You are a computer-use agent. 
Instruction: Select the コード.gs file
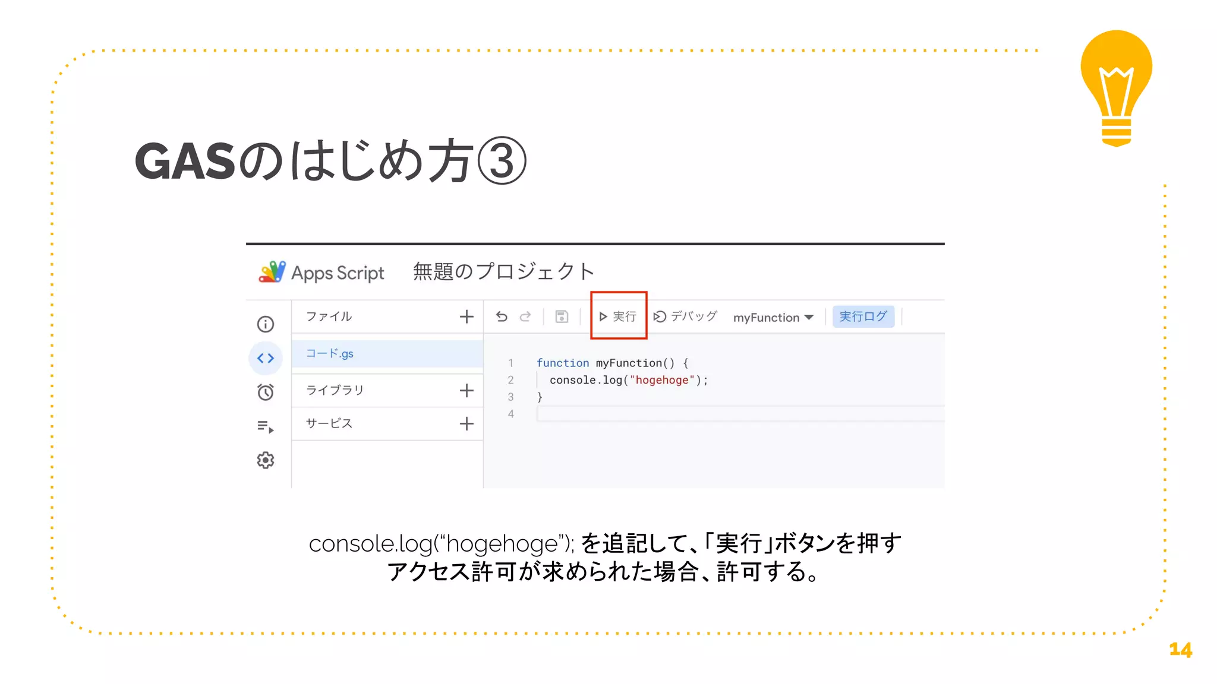(x=387, y=354)
